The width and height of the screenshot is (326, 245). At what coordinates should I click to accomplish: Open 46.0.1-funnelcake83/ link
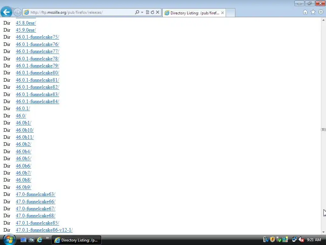click(x=38, y=94)
